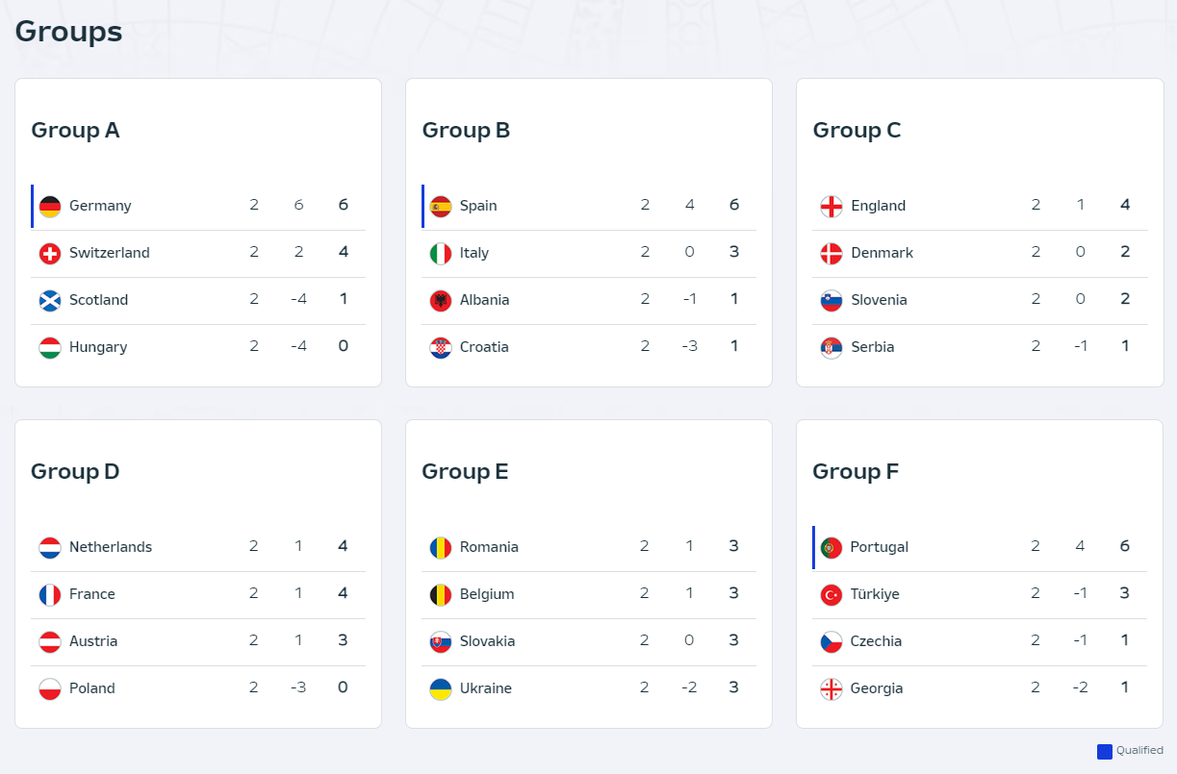Click the Germany flag icon
The image size is (1177, 774).
(50, 207)
